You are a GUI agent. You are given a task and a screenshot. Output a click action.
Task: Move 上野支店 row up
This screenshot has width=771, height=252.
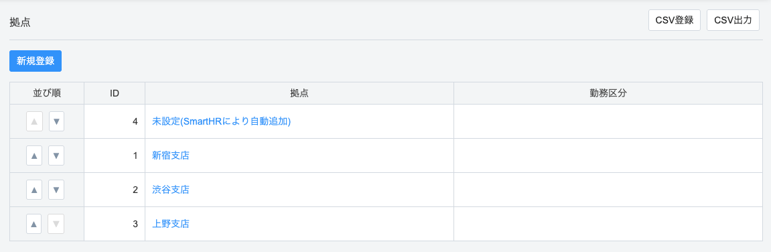click(x=34, y=224)
